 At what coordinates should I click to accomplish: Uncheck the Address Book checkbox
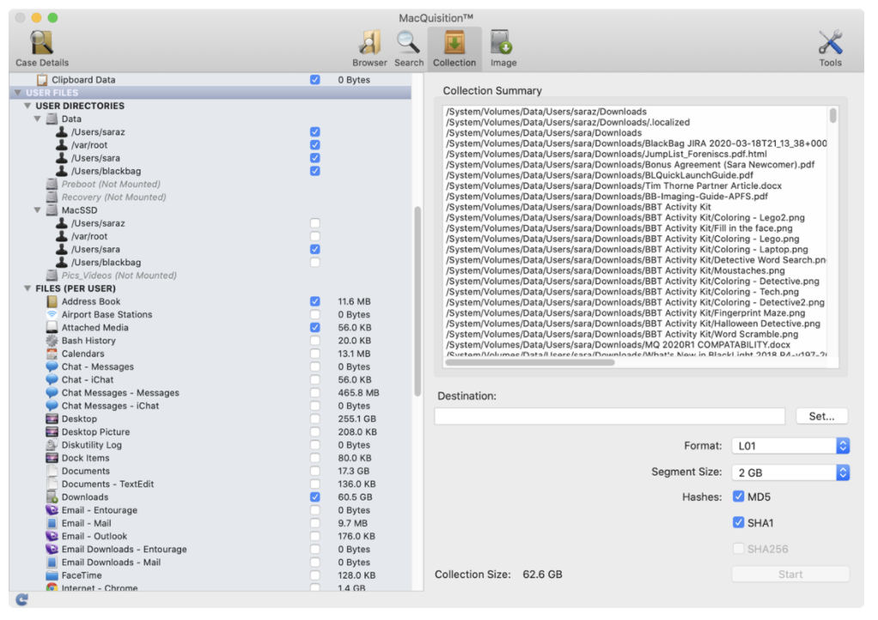pos(315,301)
